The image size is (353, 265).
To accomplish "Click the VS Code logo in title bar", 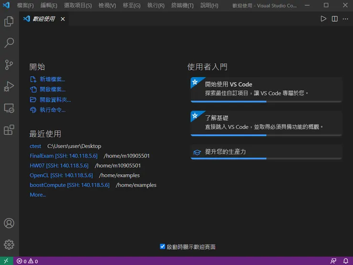I will (6, 5).
